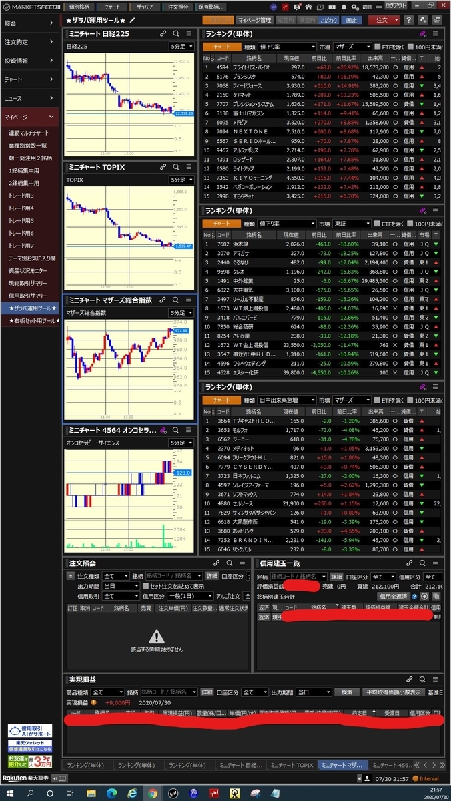The height and width of the screenshot is (801, 451).
Task: Open ザラバ7 top tab
Action: (x=144, y=6)
